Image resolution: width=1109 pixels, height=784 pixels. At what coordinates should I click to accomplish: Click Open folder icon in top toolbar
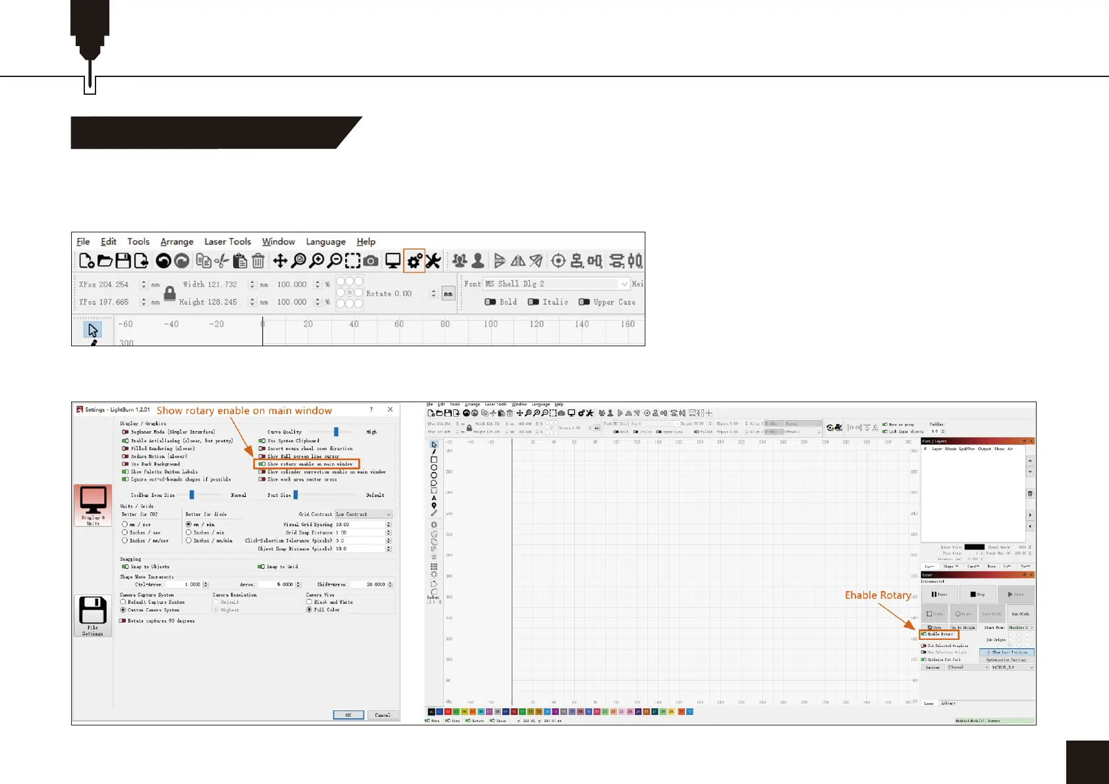click(x=105, y=261)
